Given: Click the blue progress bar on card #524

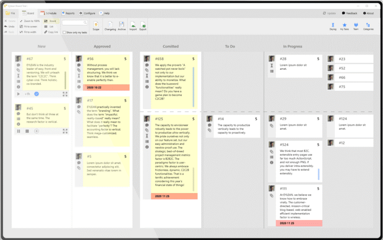Looking at the screenshot, I should tap(318, 174).
